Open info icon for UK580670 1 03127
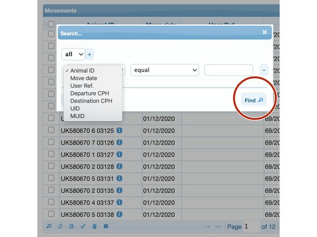Image resolution: width=317 pixels, height=237 pixels. pyautogui.click(x=119, y=154)
